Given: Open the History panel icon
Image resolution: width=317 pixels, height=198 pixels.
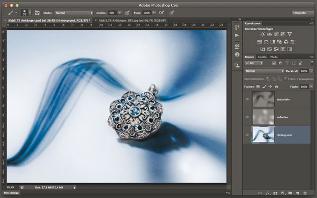Looking at the screenshot, I should pos(237,27).
